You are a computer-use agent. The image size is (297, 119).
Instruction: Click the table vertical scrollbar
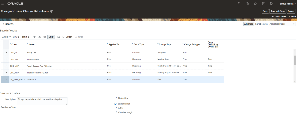coord(295,61)
